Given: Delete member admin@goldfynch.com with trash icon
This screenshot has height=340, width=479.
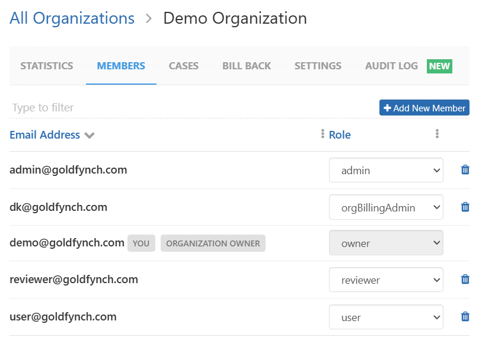Looking at the screenshot, I should (x=465, y=169).
